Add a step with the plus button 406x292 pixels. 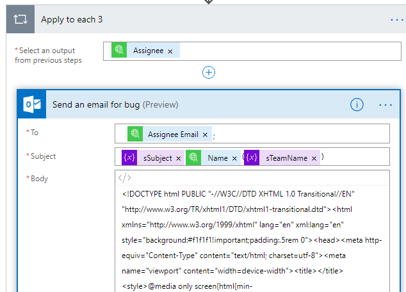(208, 72)
